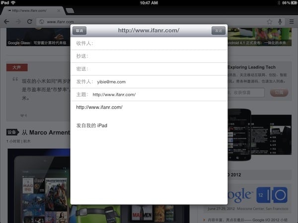Screen dimensions: 298x223
Task: Click the bookmark star icon
Action: pos(269,22)
